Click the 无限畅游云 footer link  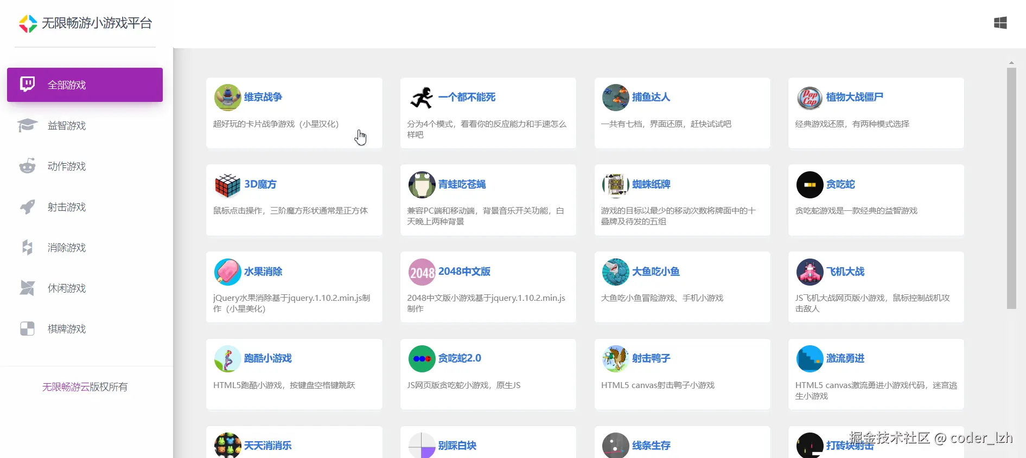66,387
